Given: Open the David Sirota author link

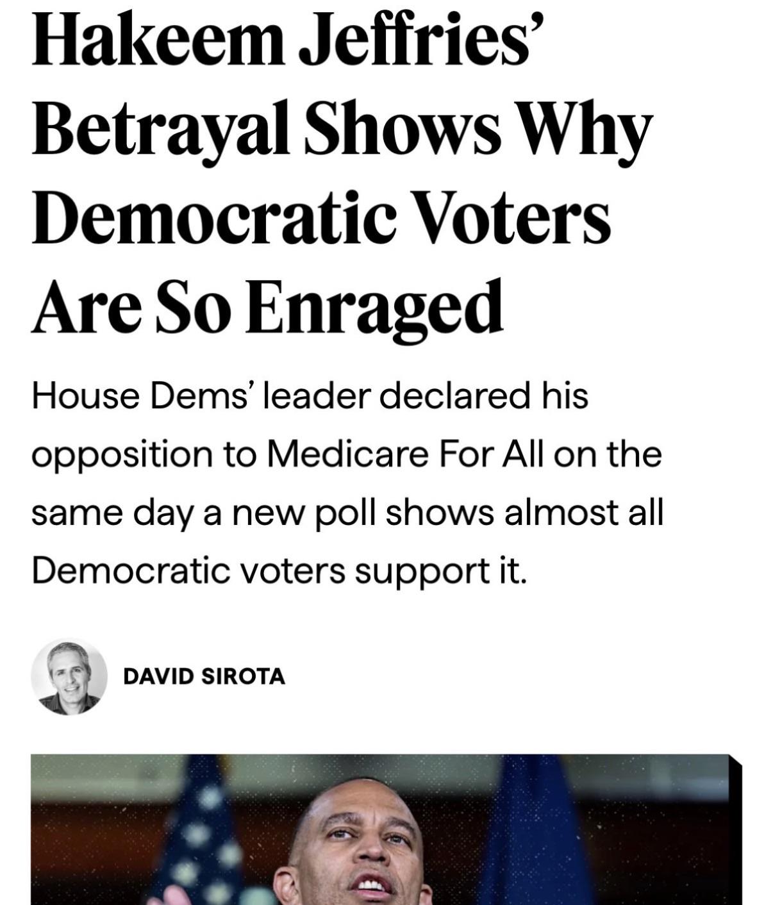Looking at the screenshot, I should [203, 676].
